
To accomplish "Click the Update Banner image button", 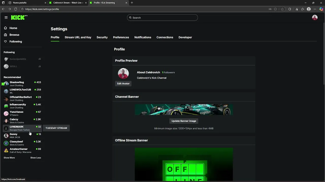I will [x=184, y=121].
